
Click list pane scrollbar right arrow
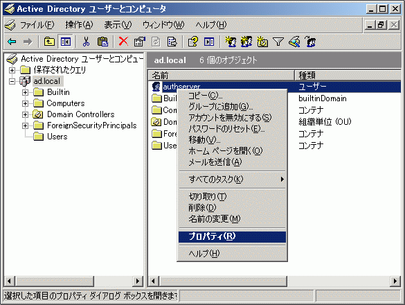[x=395, y=281]
